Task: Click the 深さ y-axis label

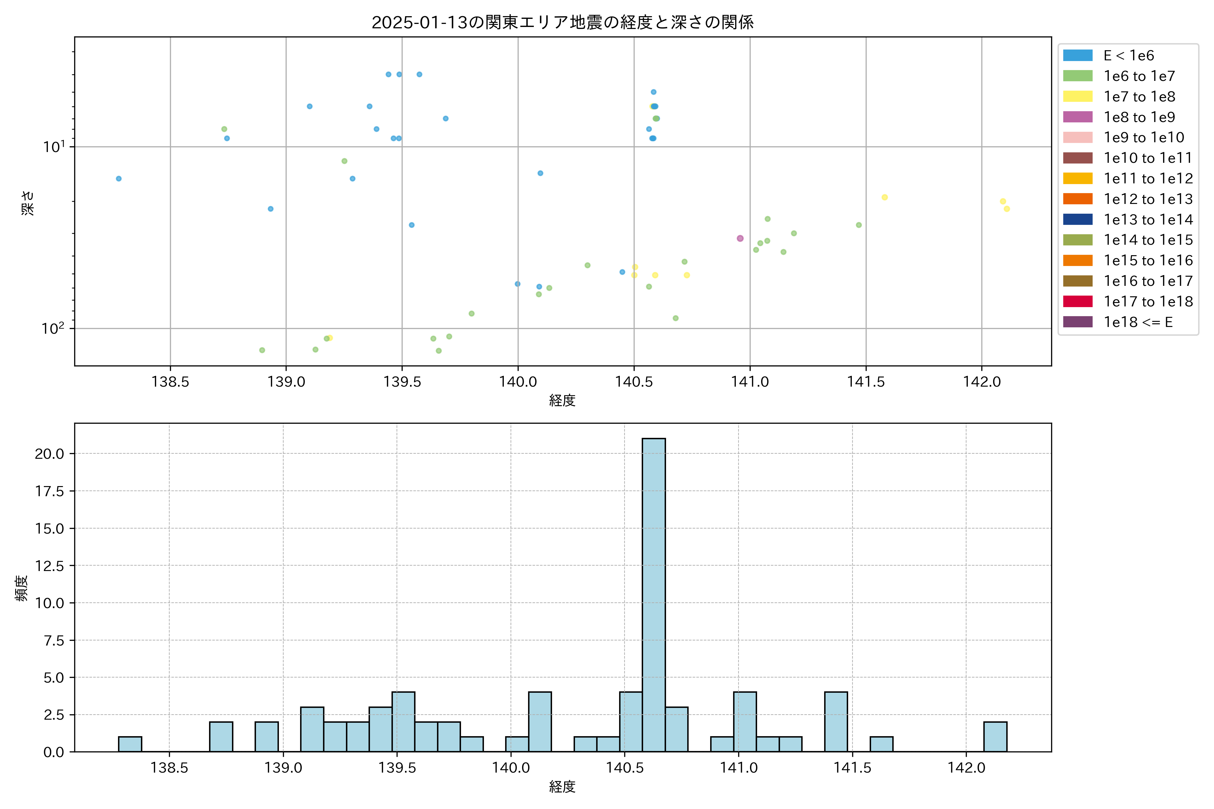Action: 28,203
